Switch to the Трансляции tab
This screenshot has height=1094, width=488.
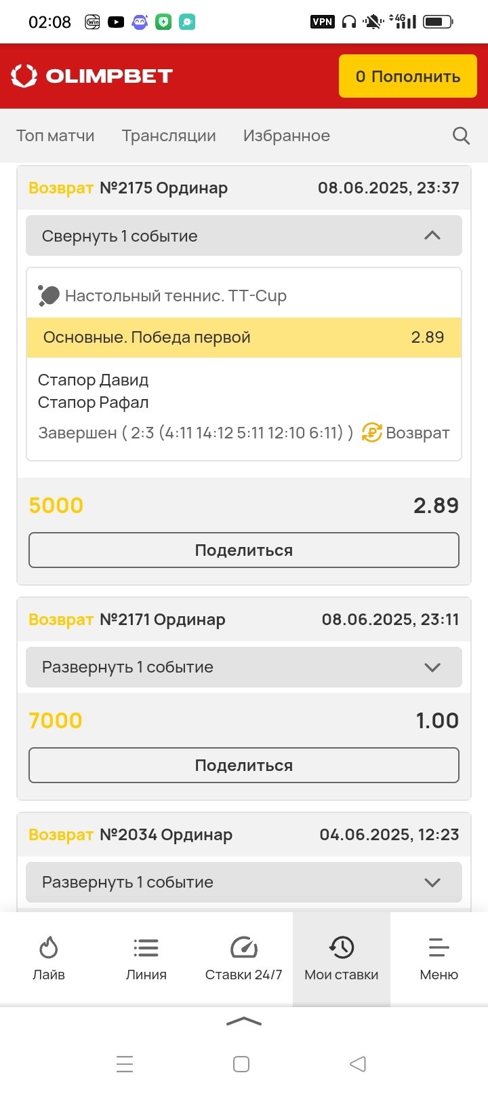(169, 136)
